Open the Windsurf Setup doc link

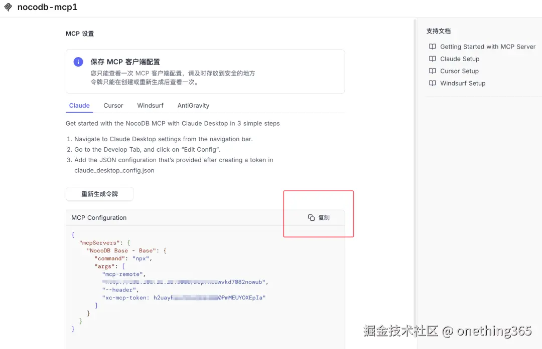463,83
